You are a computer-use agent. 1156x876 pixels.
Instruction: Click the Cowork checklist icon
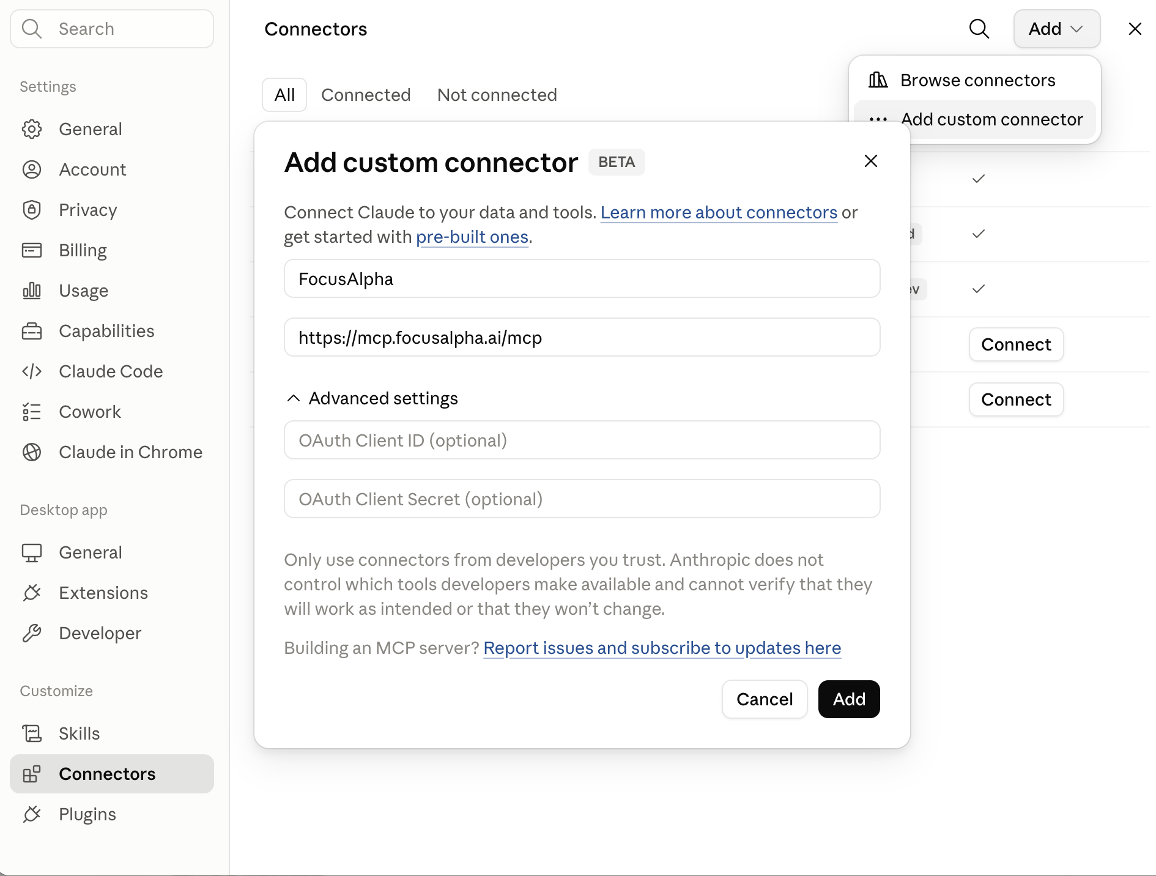click(32, 412)
